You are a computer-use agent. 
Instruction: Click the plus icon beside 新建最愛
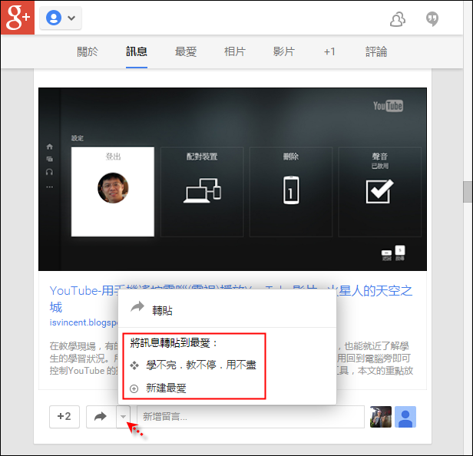[x=134, y=388]
